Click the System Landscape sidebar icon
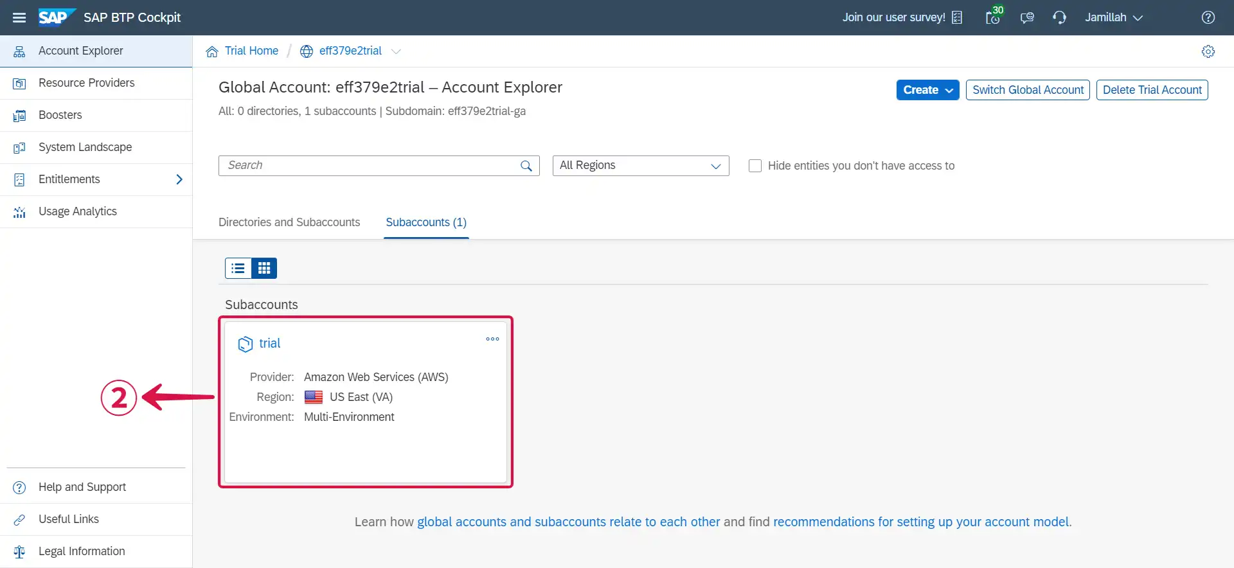The height and width of the screenshot is (568, 1234). pos(19,148)
